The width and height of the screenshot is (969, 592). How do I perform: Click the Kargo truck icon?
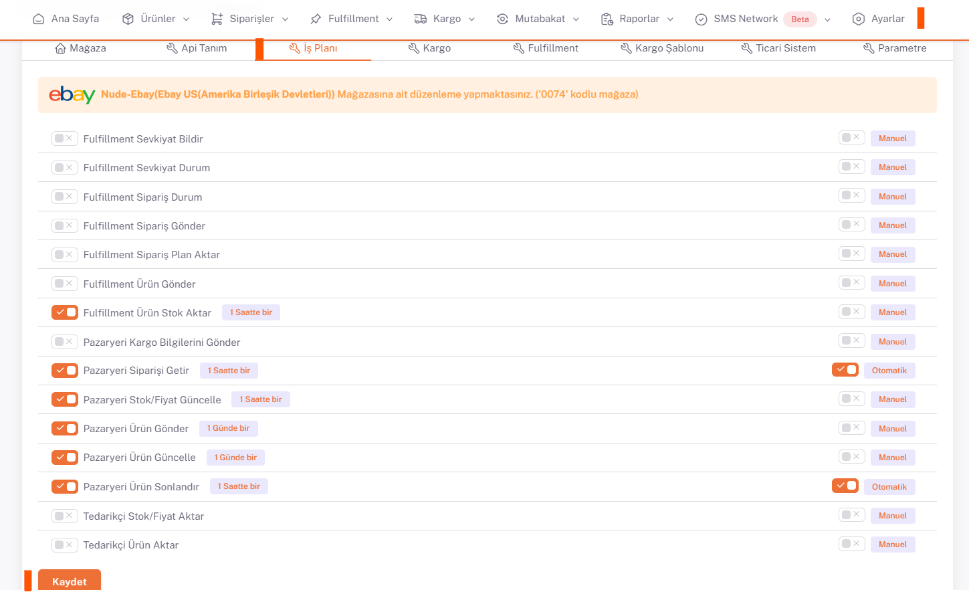coord(420,19)
